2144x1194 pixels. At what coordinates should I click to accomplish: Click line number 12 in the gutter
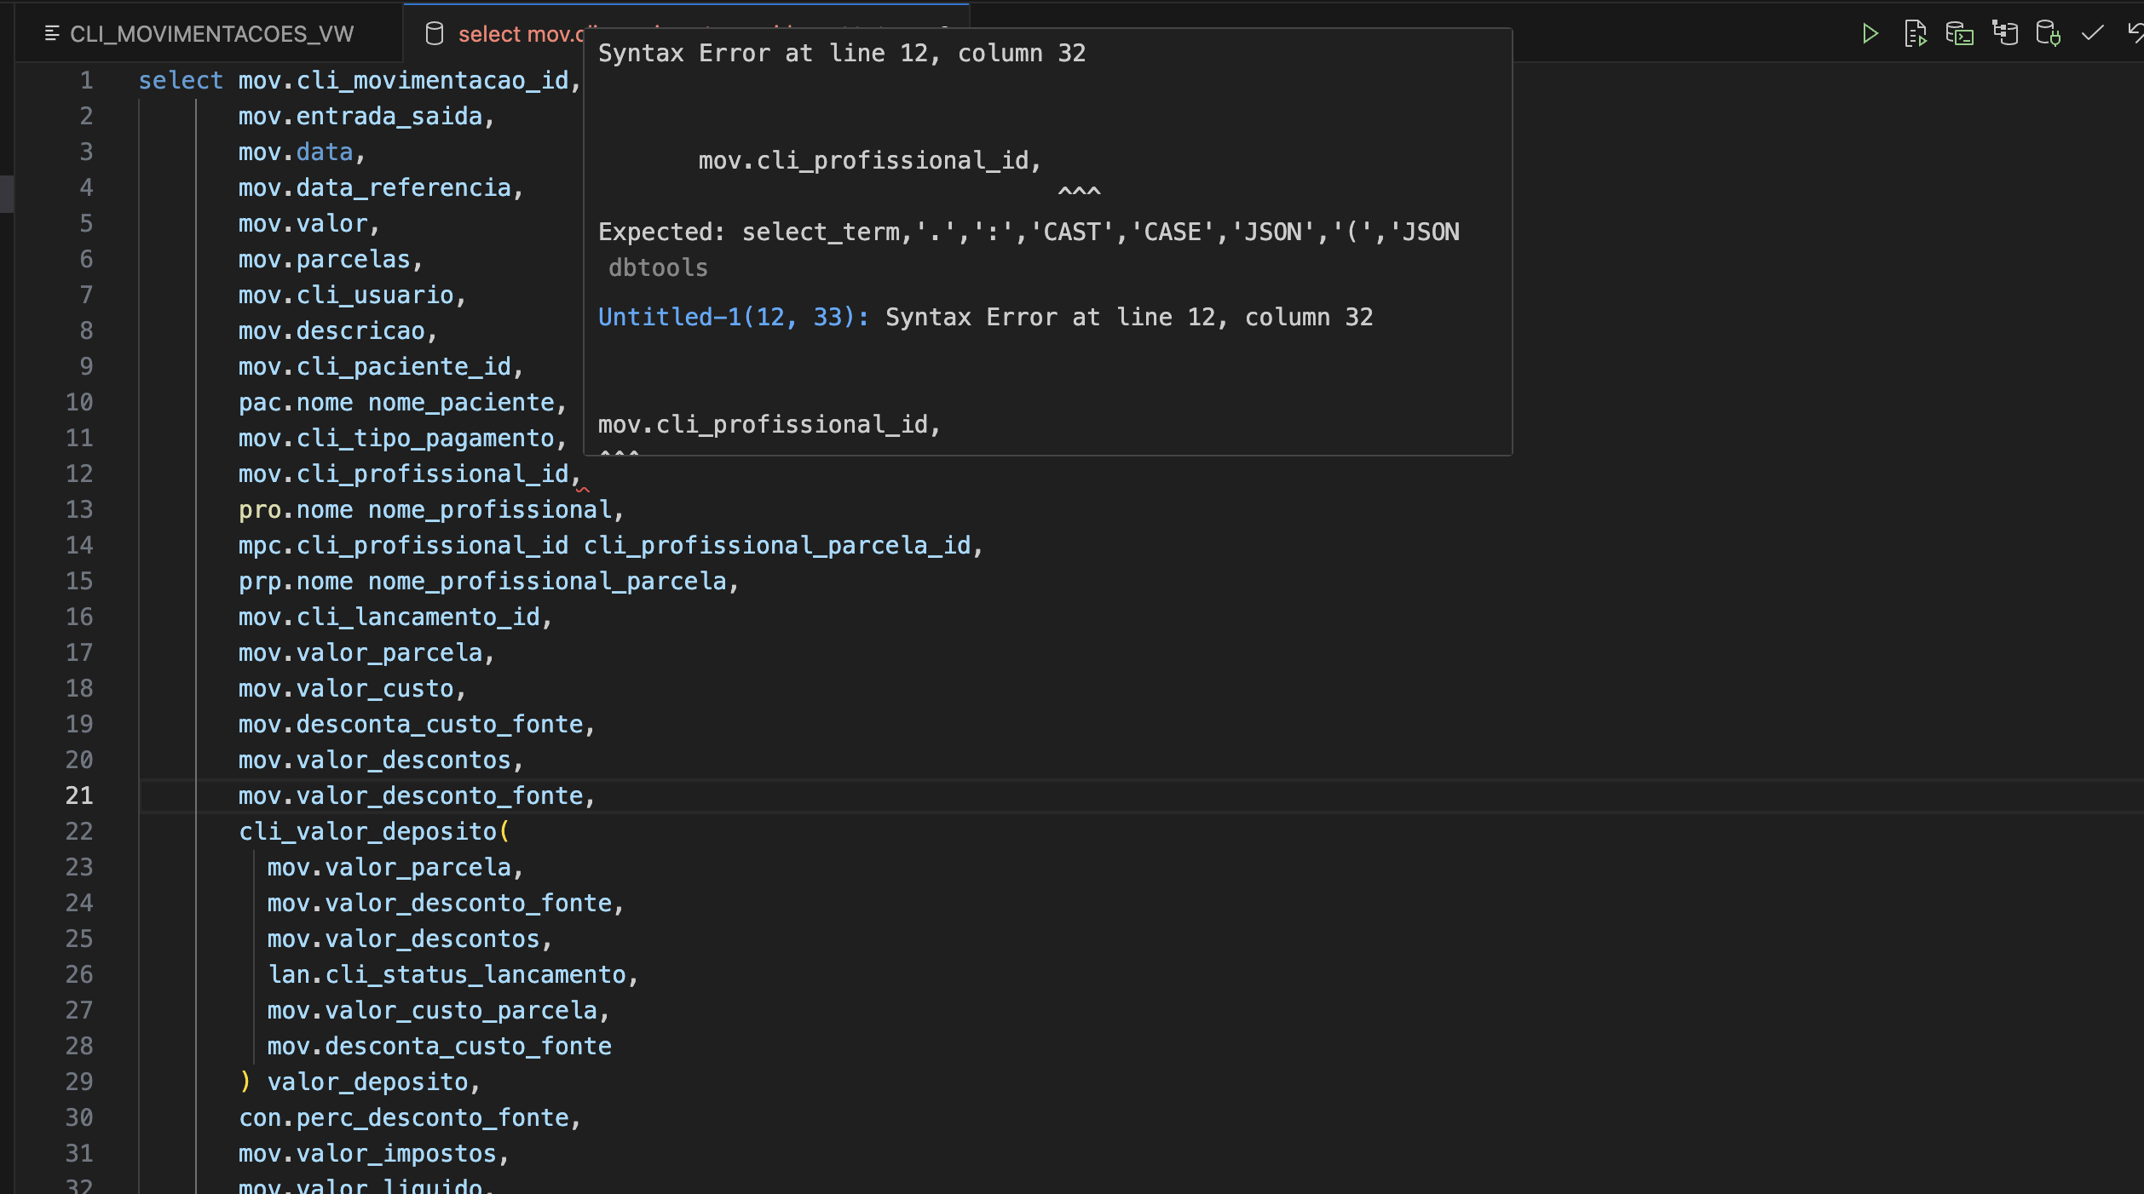[x=79, y=474]
